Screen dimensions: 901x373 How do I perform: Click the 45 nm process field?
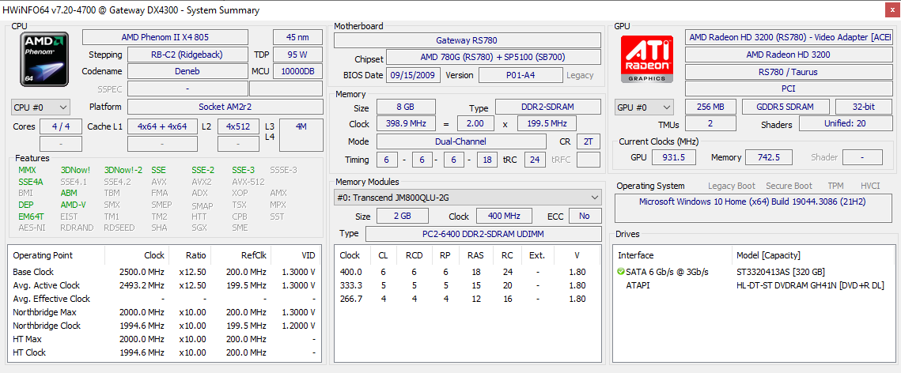point(297,37)
